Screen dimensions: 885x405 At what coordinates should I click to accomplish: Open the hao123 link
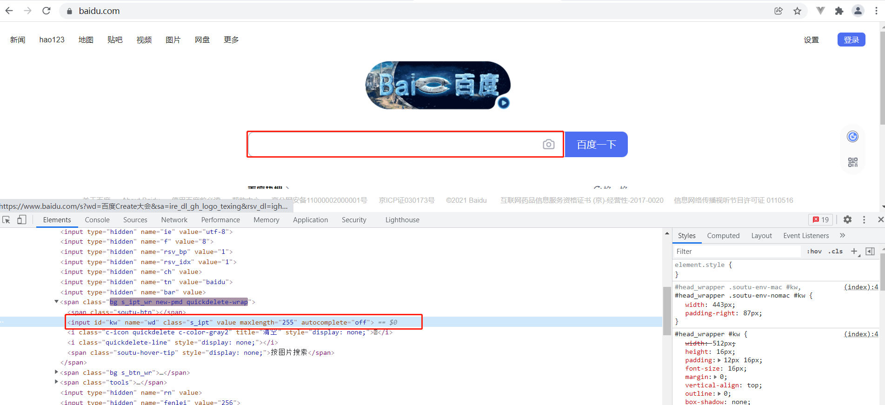tap(52, 40)
